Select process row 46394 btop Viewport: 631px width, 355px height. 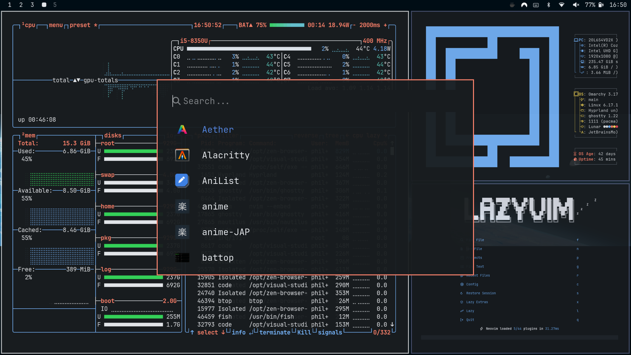click(292, 301)
